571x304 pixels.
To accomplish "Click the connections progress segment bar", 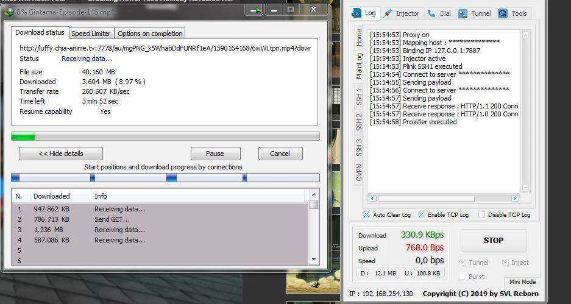I will 165,178.
